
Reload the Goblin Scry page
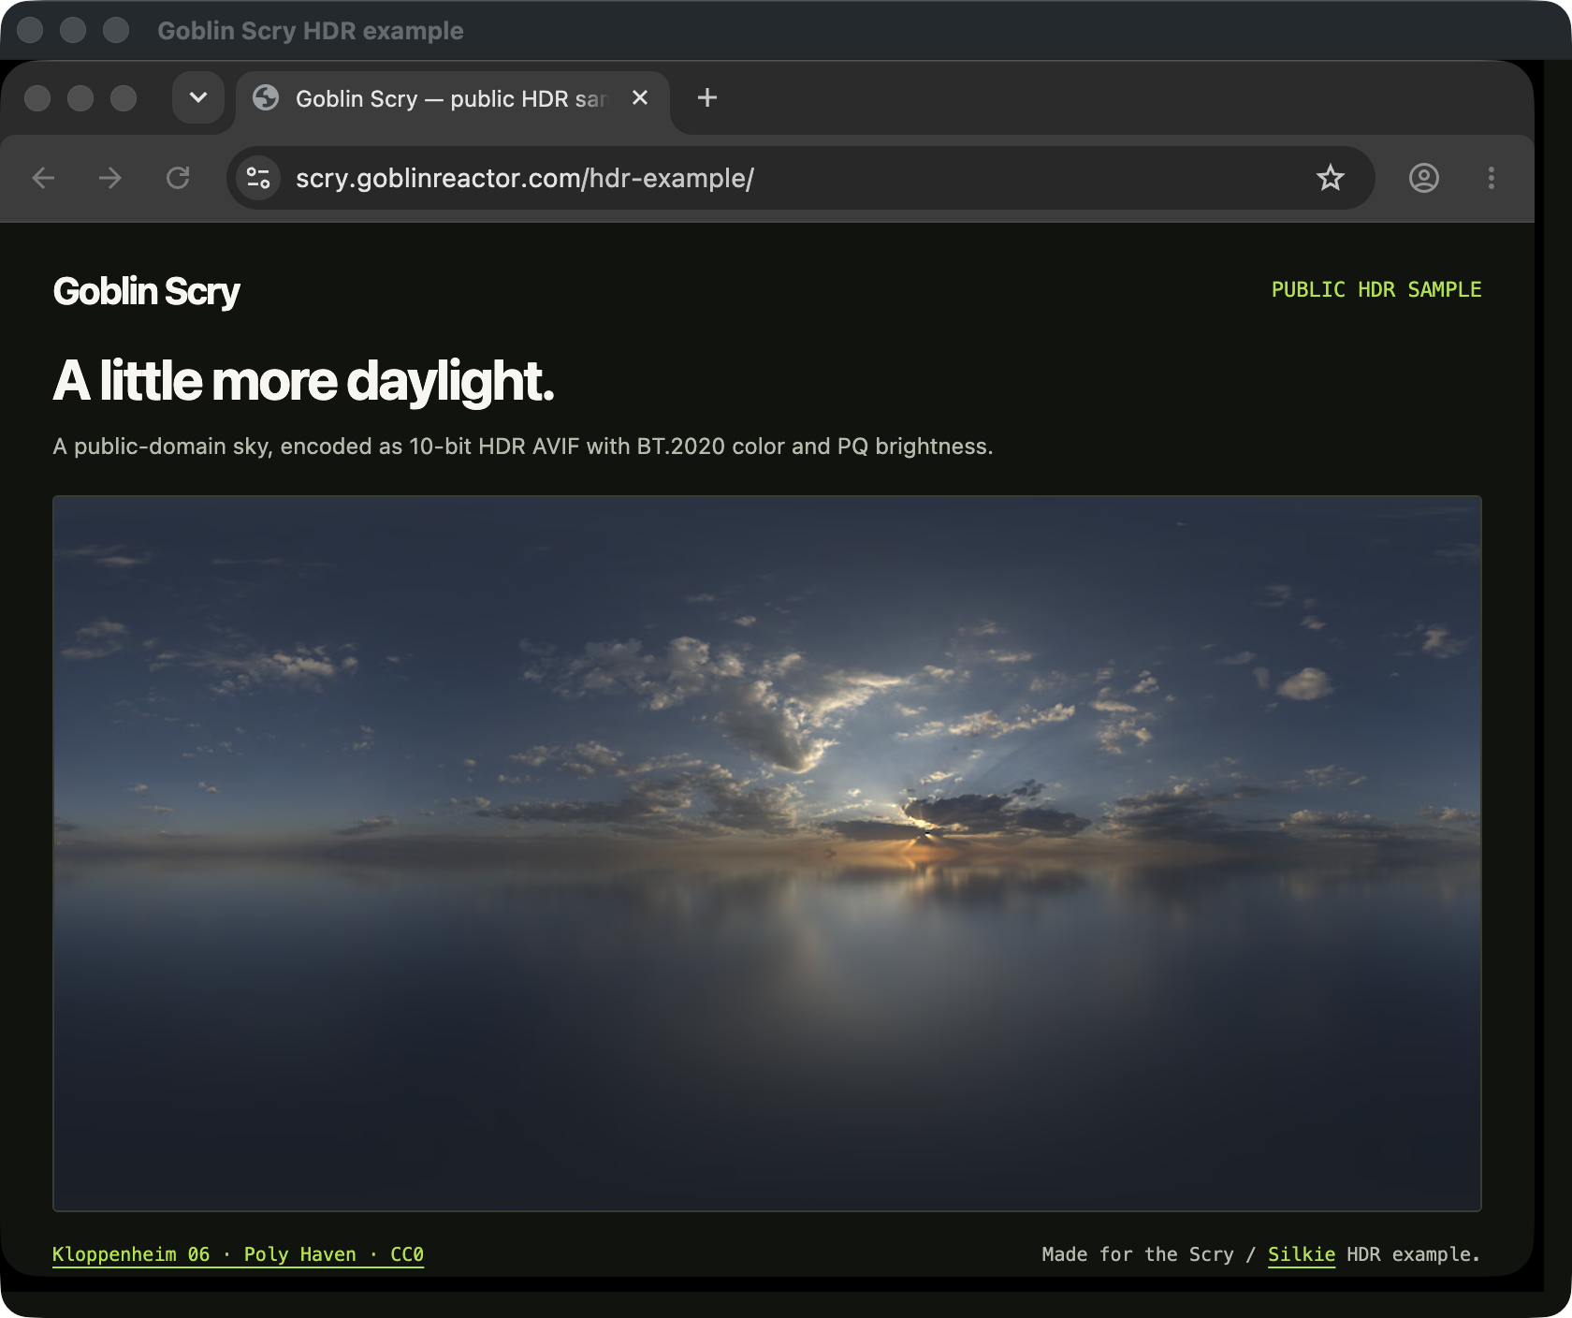tap(178, 178)
